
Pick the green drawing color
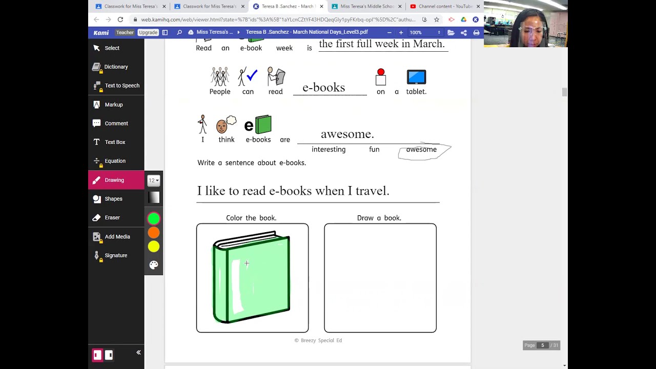[154, 219]
